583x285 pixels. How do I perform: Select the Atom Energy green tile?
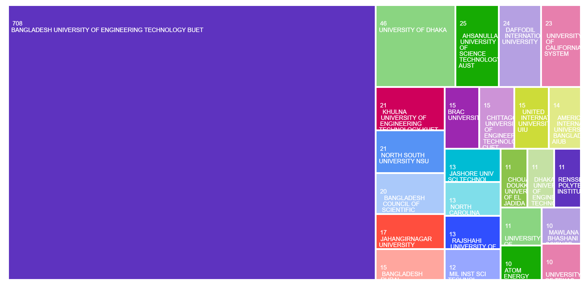click(x=521, y=262)
